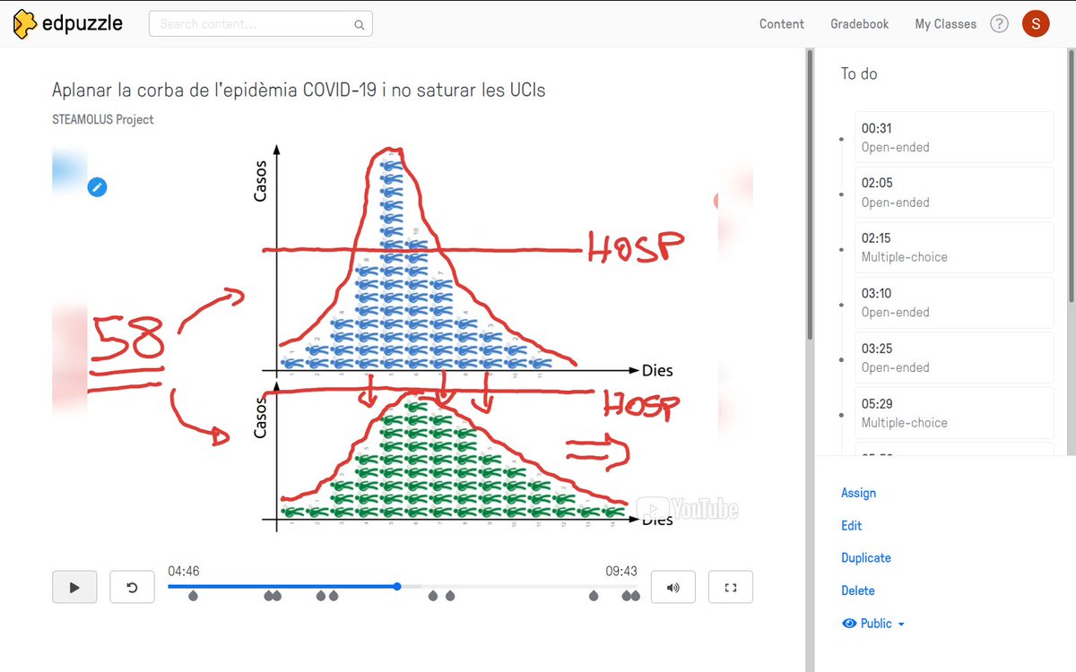Click the blue pencil edit icon

pyautogui.click(x=97, y=187)
